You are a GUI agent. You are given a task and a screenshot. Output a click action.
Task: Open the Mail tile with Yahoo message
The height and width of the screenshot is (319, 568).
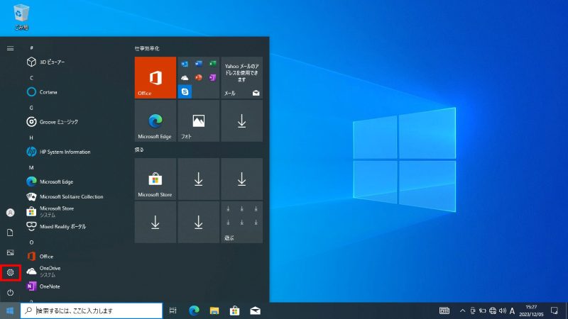coord(241,77)
